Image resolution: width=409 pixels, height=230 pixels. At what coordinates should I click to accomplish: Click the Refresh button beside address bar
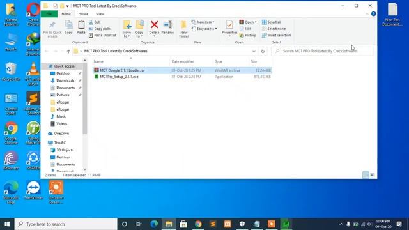click(263, 51)
